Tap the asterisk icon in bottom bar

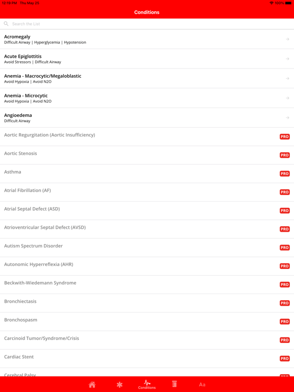[119, 384]
